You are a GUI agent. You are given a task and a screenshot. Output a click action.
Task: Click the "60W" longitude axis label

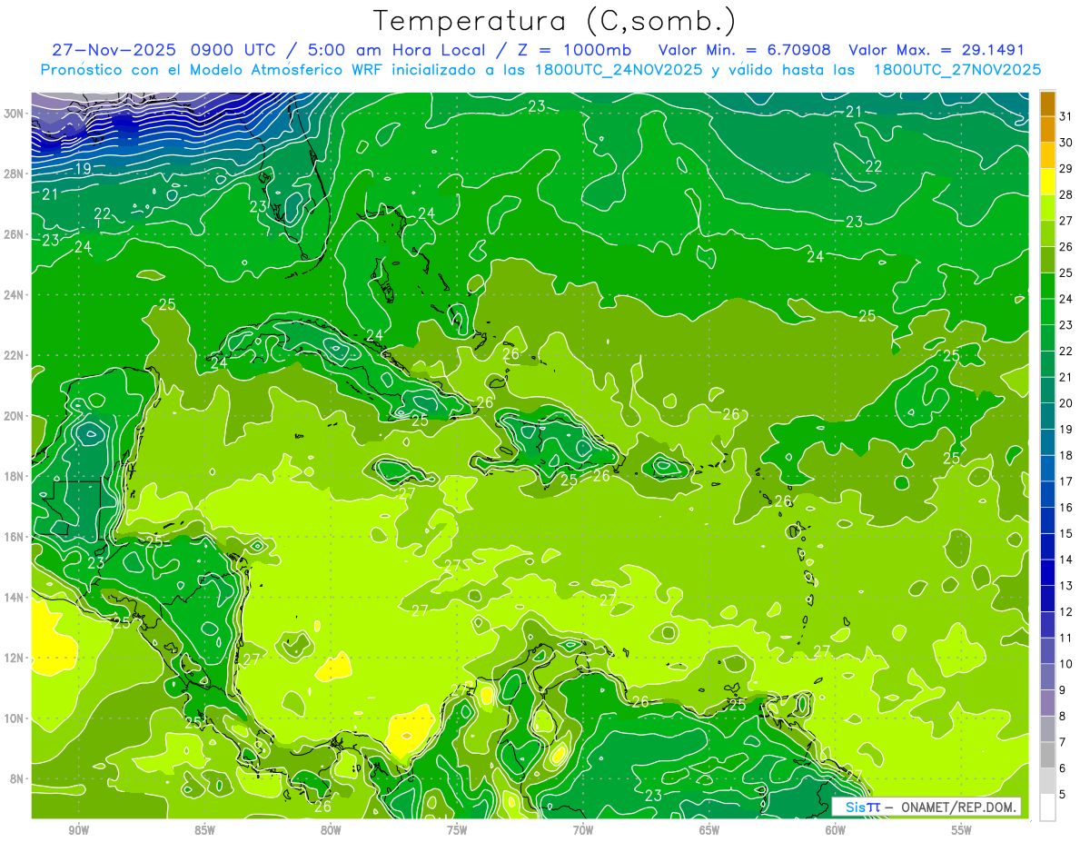click(836, 830)
